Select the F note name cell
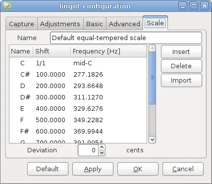Viewport: 212px width, 184px height. [22, 120]
